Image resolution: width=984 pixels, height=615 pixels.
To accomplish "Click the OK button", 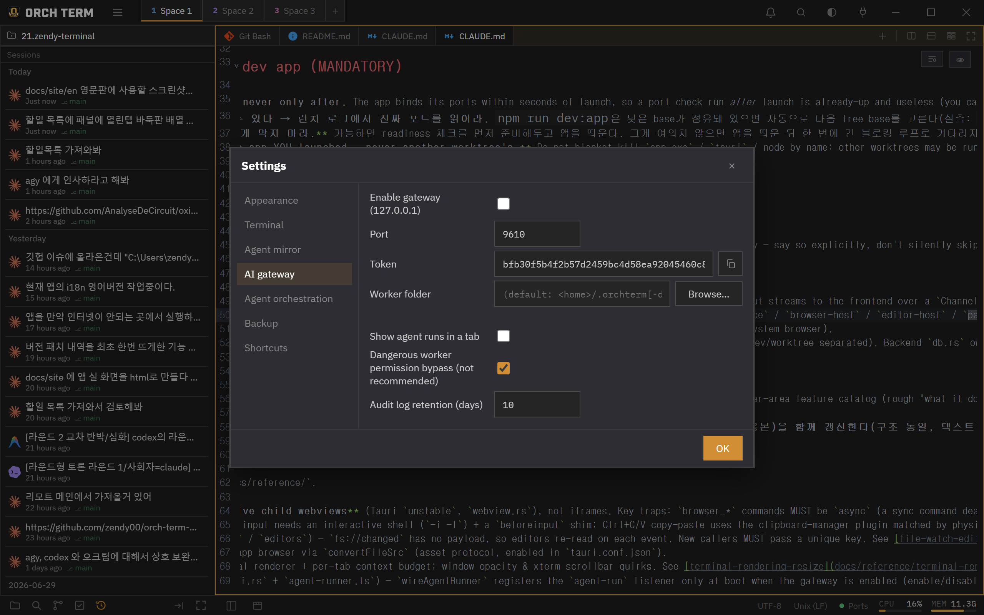I will tap(723, 448).
